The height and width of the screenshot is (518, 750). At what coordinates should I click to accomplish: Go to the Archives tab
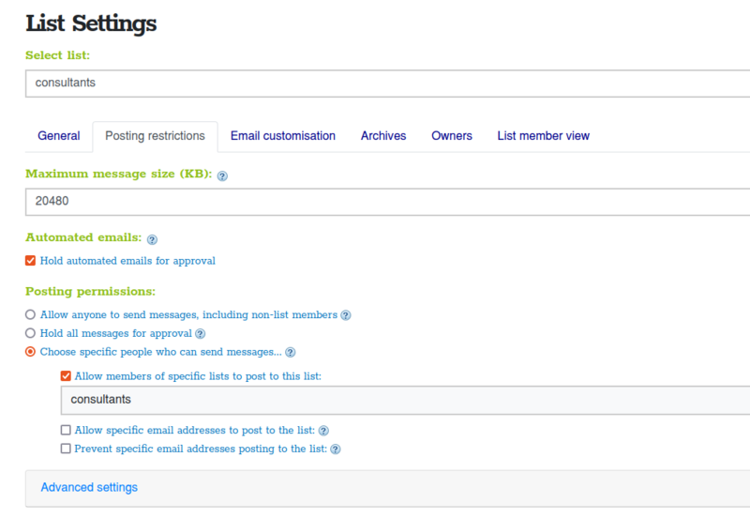(383, 136)
